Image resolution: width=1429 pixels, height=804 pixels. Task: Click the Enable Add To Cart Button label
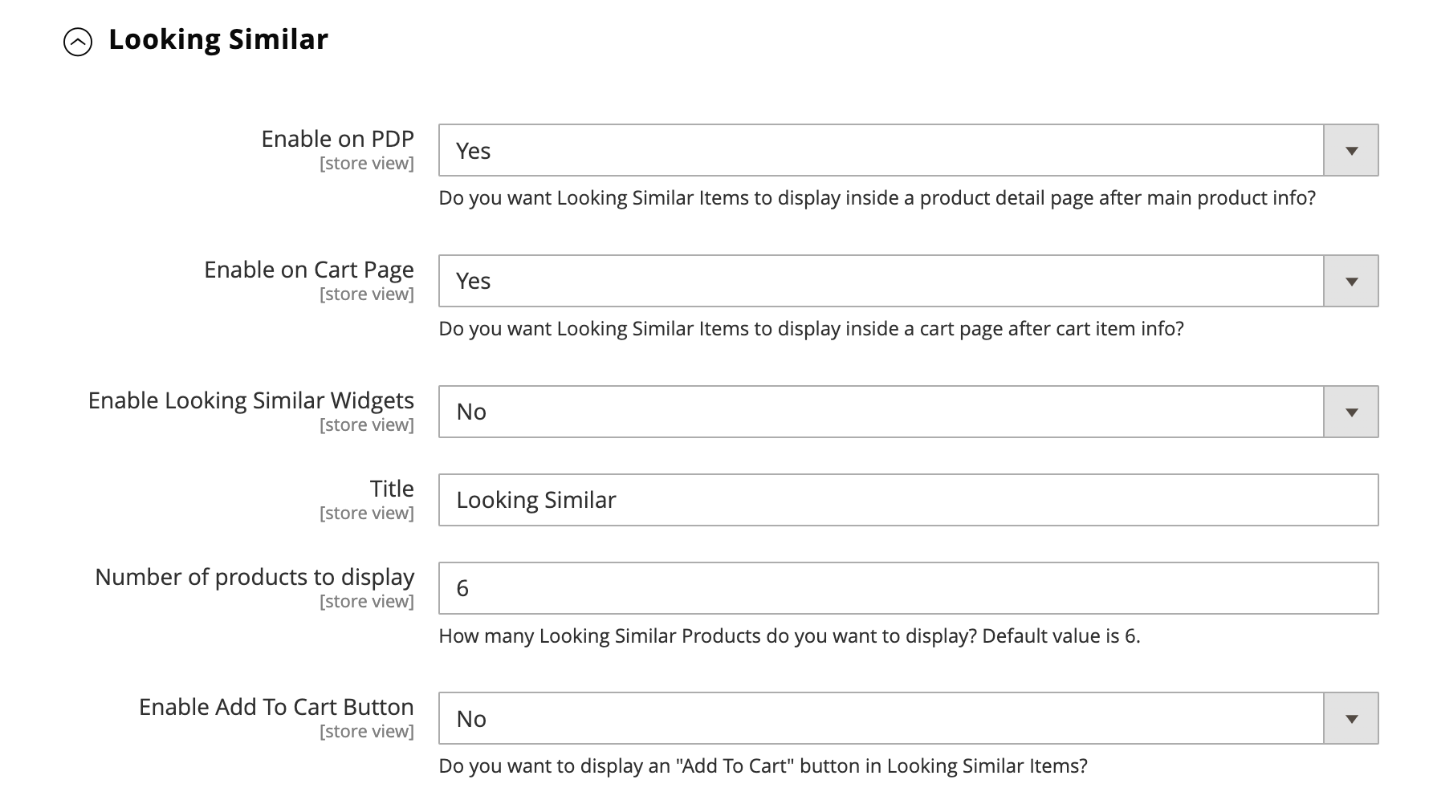pos(276,707)
